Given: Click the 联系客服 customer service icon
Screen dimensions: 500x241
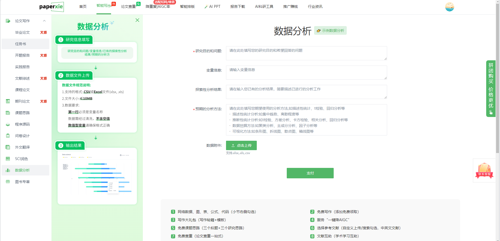Looking at the screenshot, I should pos(484,171).
